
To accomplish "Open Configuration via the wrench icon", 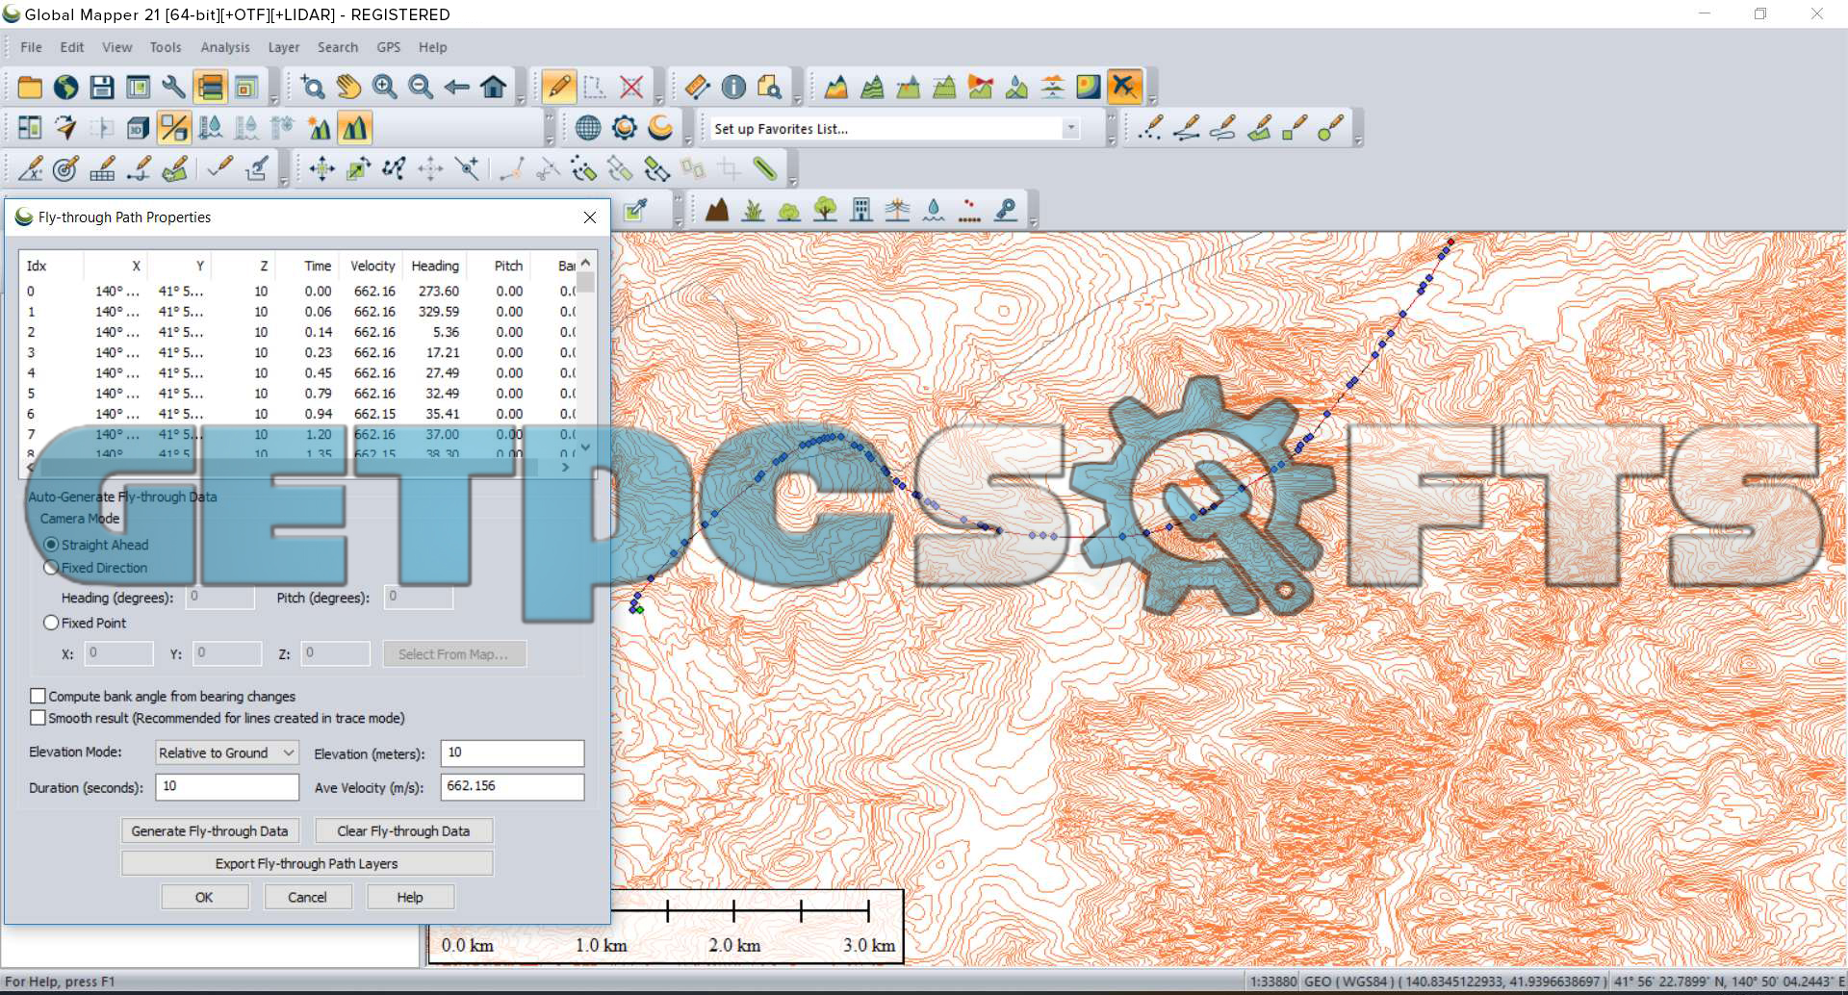I will pyautogui.click(x=173, y=88).
